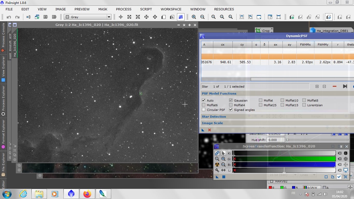354x199 pixels.
Task: Click the STF Auto Stretch radiation icon
Action: 217,165
